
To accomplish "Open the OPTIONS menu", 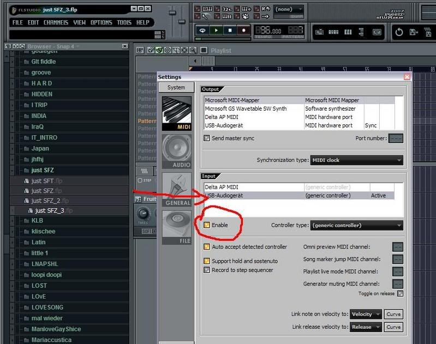I will coord(101,22).
